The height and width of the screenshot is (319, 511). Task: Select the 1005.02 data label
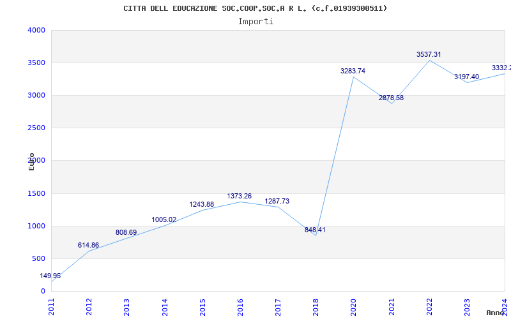point(164,220)
